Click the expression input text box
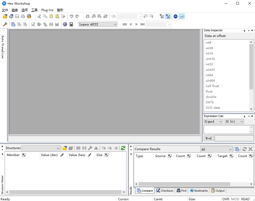255x201 pixels. [x=227, y=129]
